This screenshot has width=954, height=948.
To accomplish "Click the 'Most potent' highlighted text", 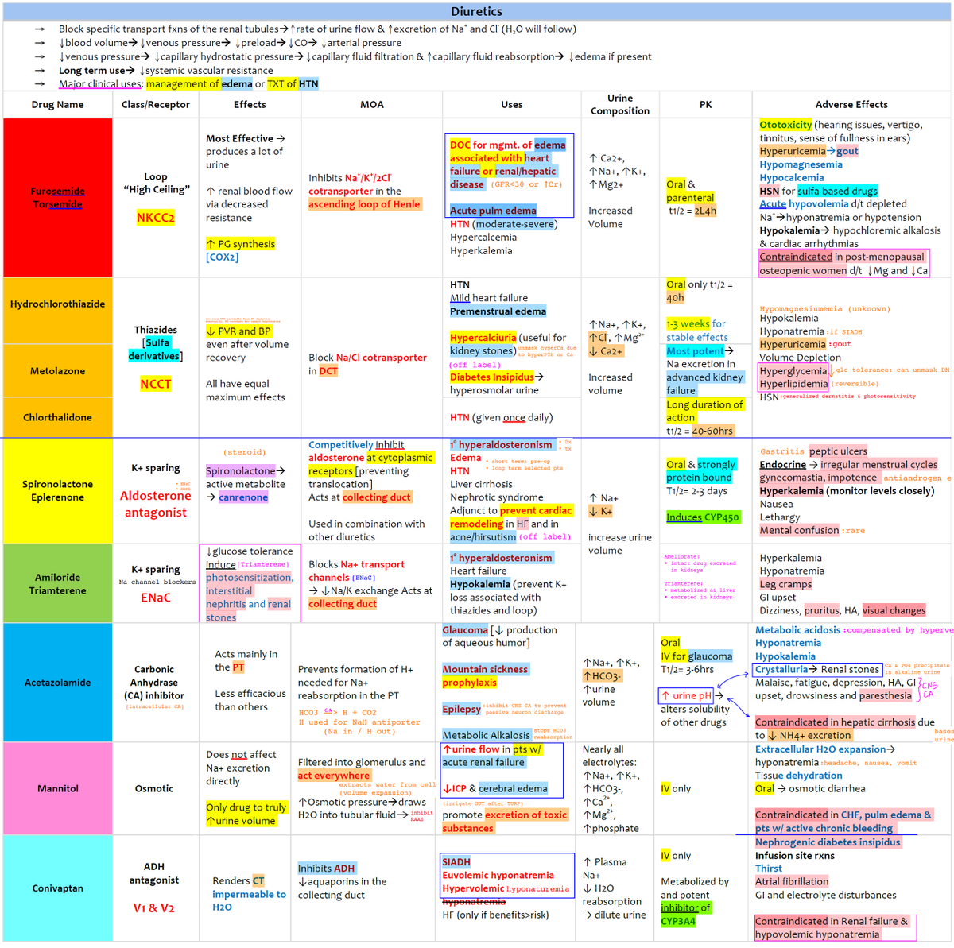I will tap(696, 350).
